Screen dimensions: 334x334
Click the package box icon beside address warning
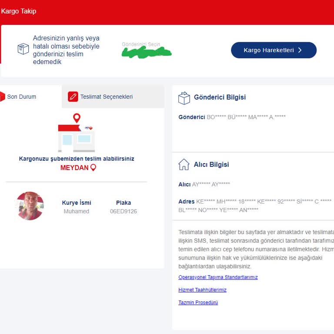[23, 49]
